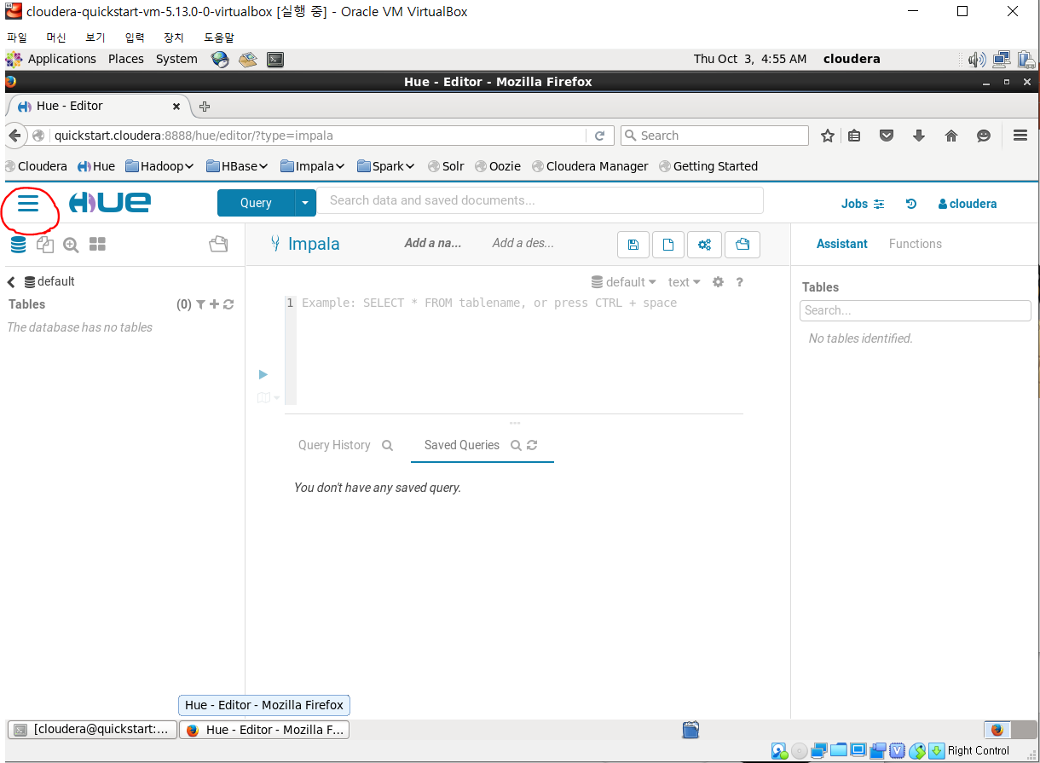Open the explain map icon dropdown
The width and height of the screenshot is (1040, 763).
pos(269,397)
